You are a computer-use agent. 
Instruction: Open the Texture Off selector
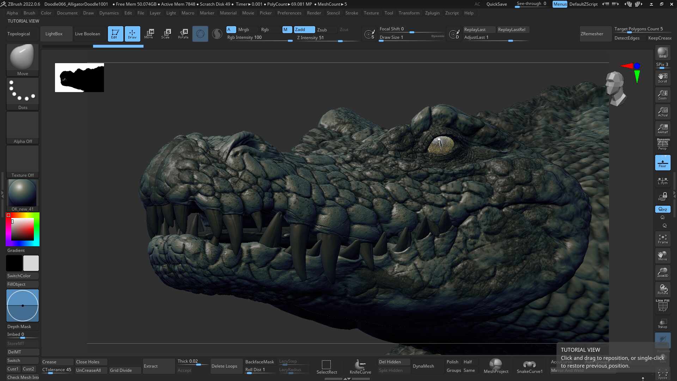coord(23,162)
